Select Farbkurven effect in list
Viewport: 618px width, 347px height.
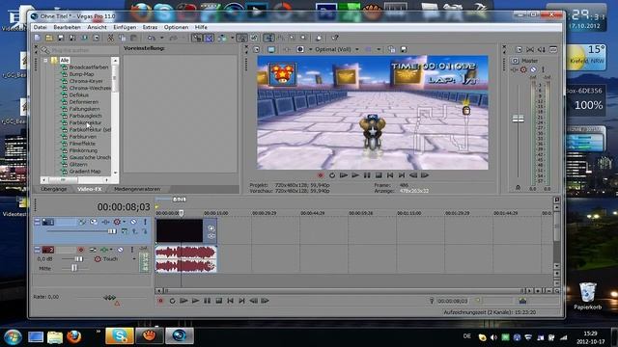[83, 137]
